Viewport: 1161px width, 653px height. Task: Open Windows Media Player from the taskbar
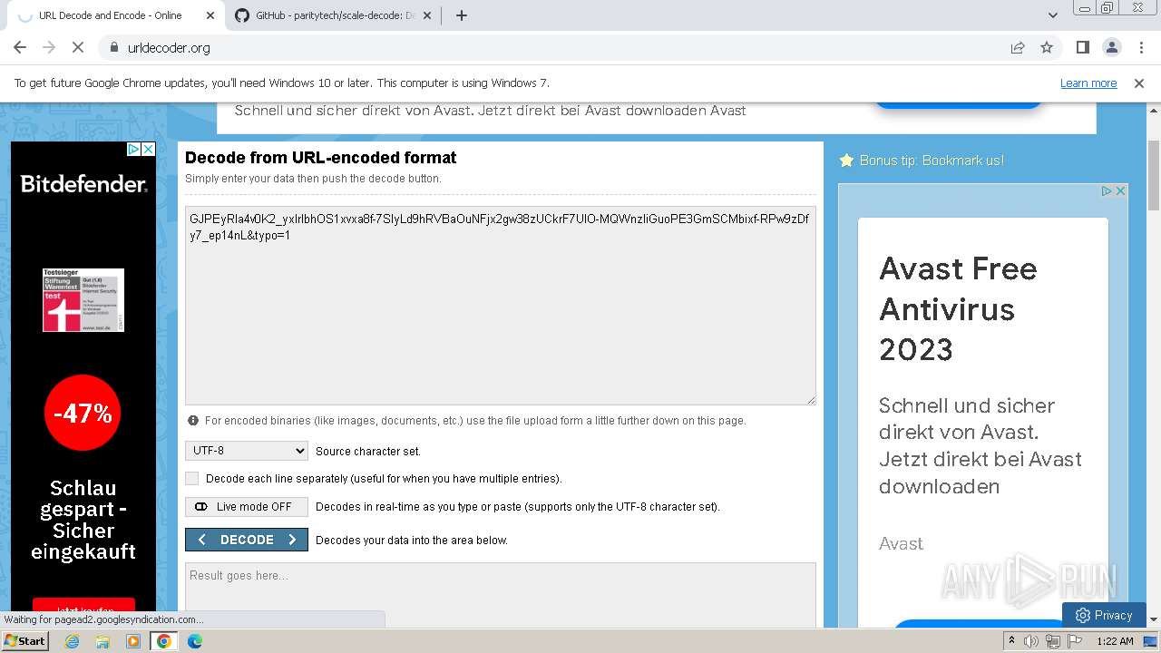coord(133,641)
